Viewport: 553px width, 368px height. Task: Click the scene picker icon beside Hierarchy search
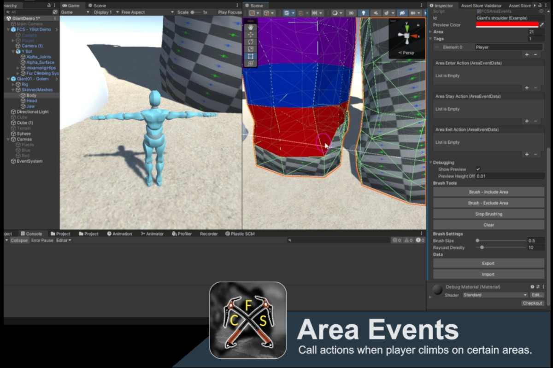click(55, 12)
